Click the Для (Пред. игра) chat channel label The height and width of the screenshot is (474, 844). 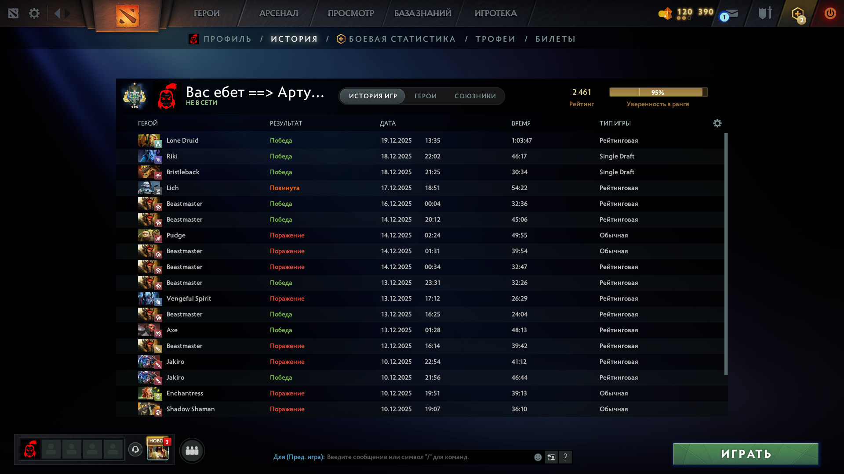(299, 457)
